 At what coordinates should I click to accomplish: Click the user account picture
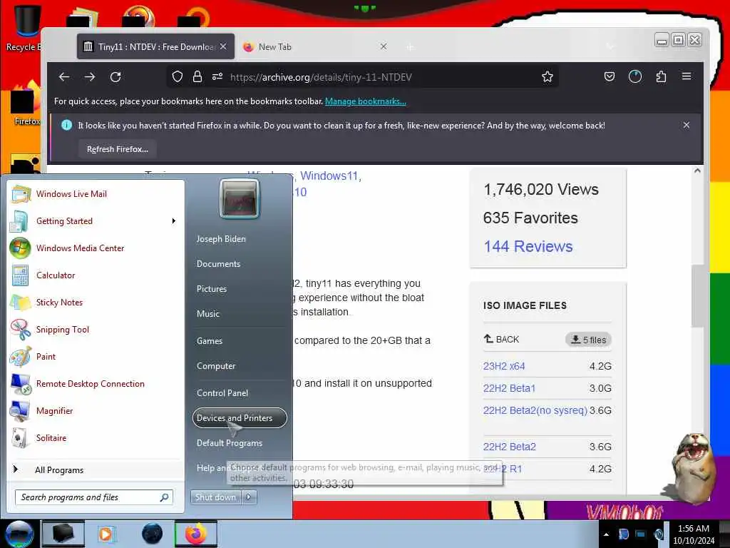(240, 199)
